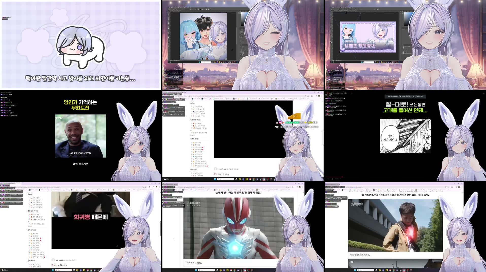Mute the YouTube video's volume
Image resolution: width=486 pixels, height=272 pixels.
tap(332, 179)
